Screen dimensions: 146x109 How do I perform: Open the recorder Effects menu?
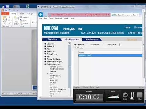[x=85, y=87]
